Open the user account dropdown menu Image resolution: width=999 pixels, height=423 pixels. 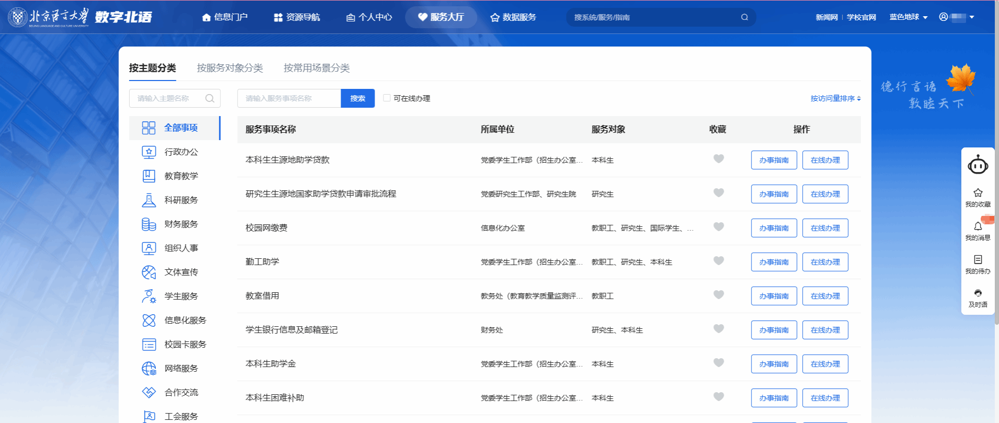[957, 17]
